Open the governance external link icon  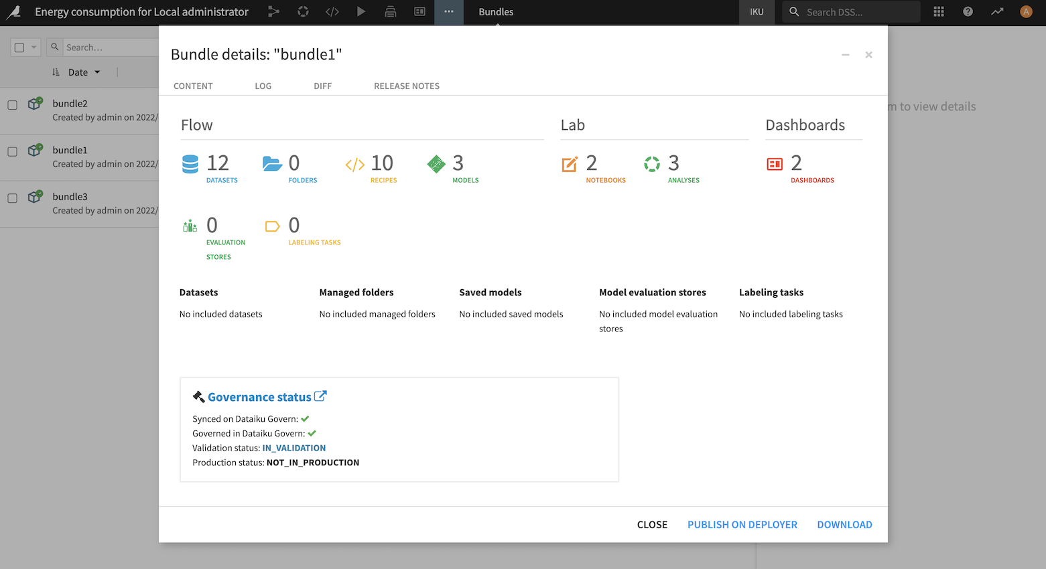(x=320, y=396)
